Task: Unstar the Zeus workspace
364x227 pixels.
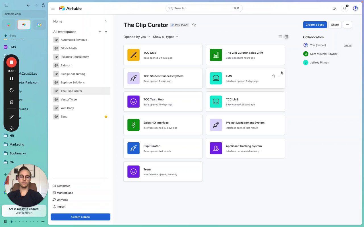Action: pyautogui.click(x=106, y=117)
